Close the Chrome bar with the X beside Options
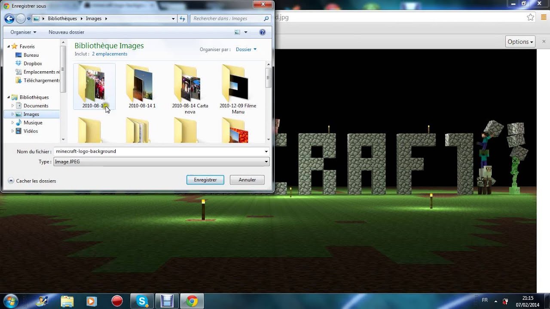Screen dimensions: 550x309 (x=544, y=42)
